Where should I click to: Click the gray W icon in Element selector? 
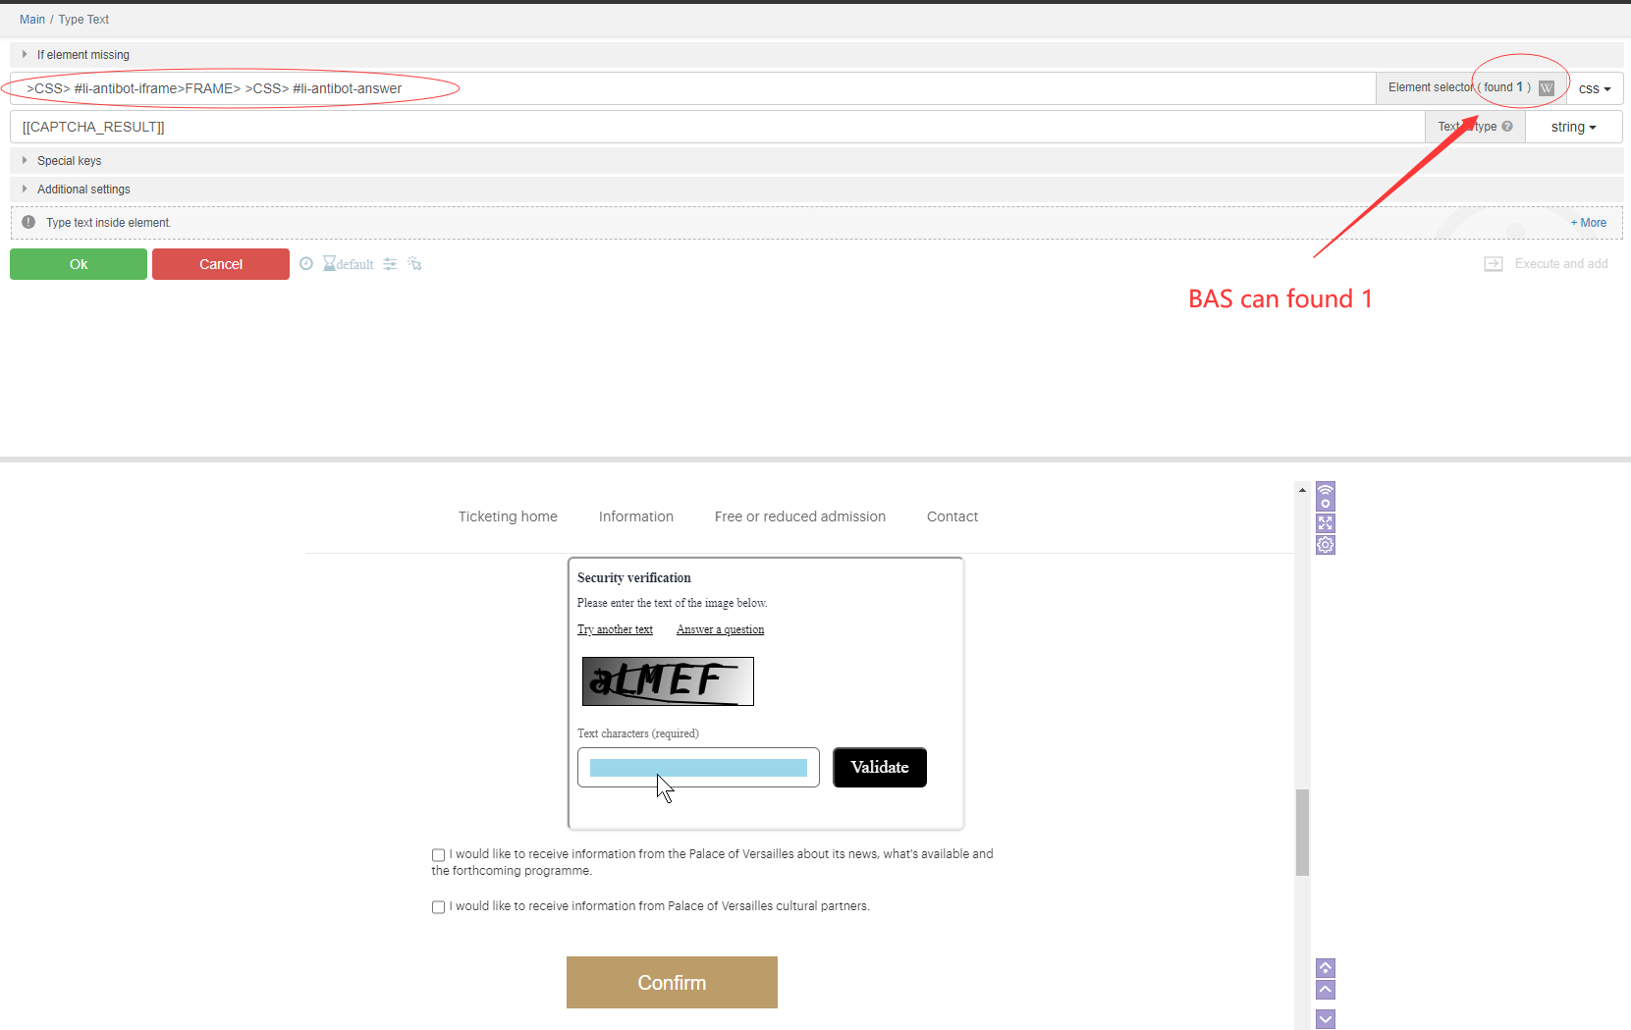coord(1547,88)
